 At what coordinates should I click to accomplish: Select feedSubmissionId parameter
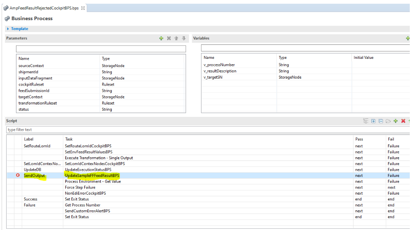[34, 91]
